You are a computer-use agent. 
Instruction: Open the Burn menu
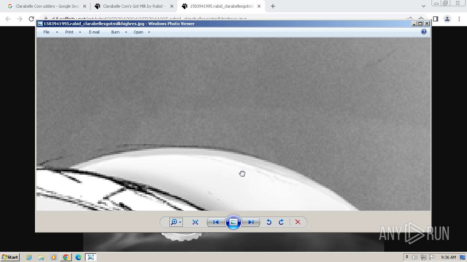[115, 32]
